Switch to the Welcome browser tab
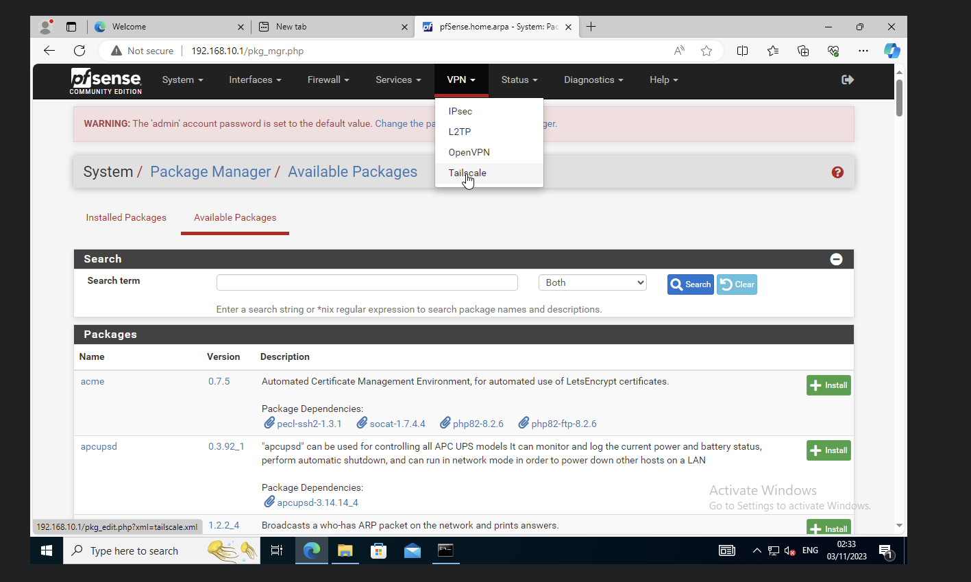The width and height of the screenshot is (971, 582). pyautogui.click(x=168, y=27)
